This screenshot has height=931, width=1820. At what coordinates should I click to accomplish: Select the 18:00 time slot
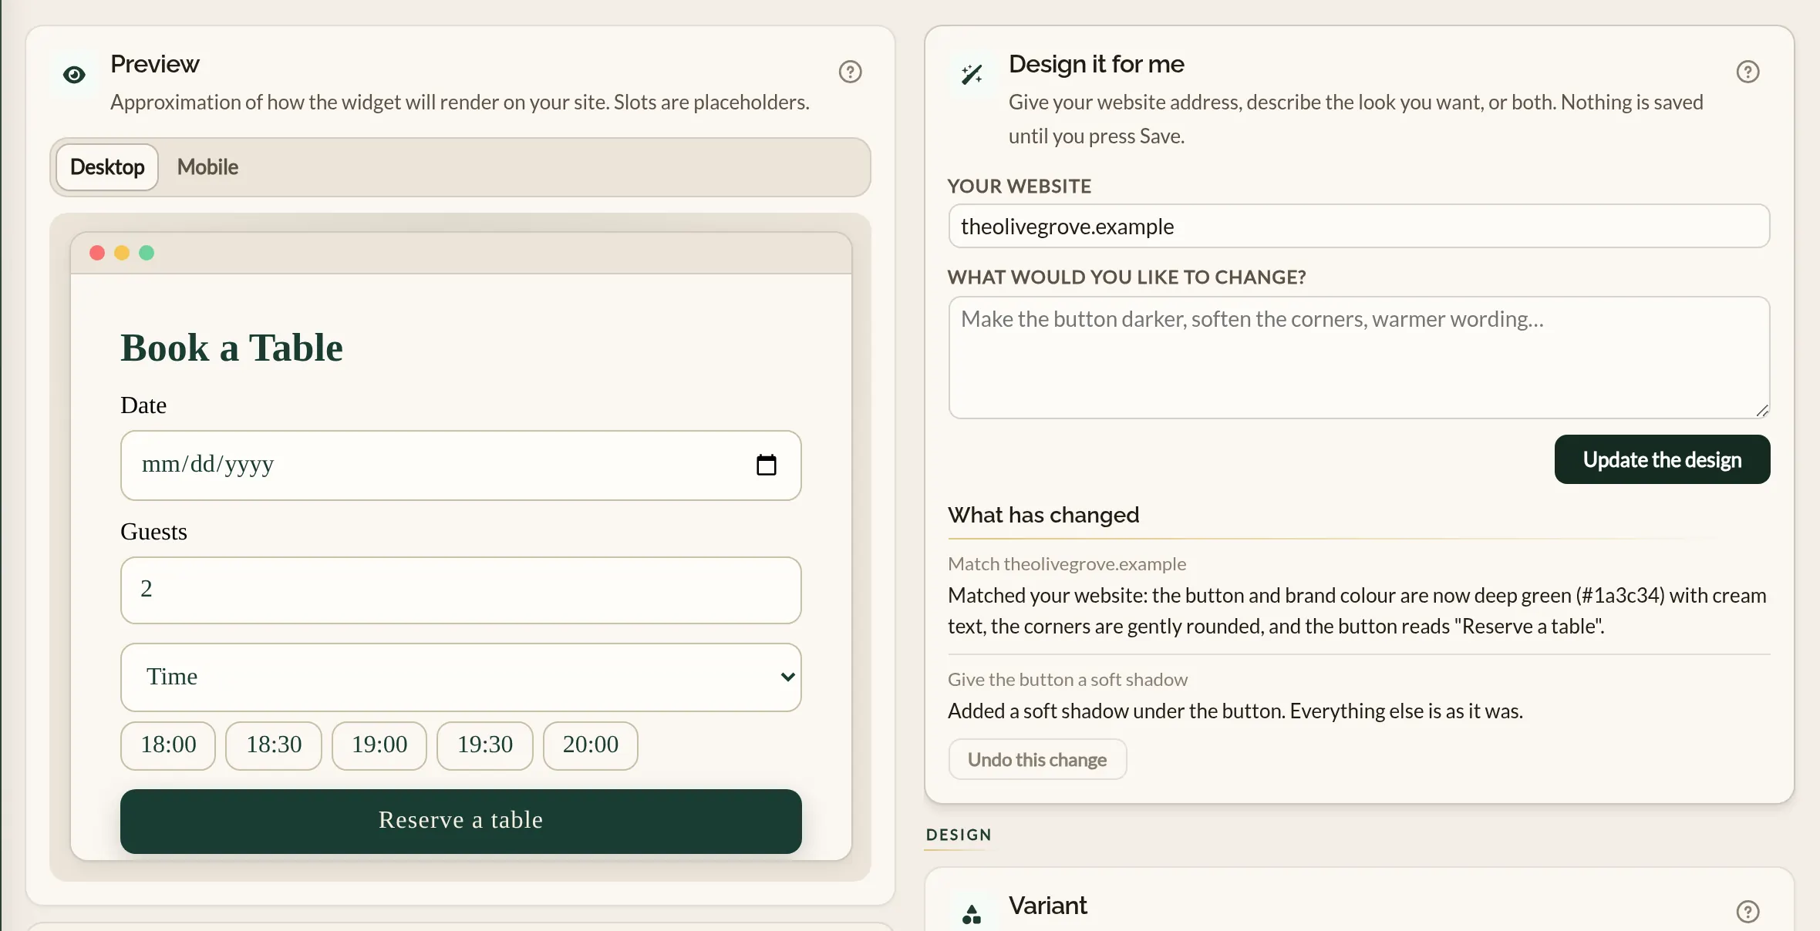[168, 745]
